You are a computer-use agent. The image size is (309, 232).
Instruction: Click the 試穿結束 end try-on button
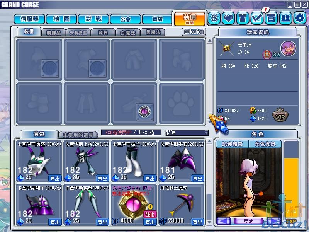[233, 144]
